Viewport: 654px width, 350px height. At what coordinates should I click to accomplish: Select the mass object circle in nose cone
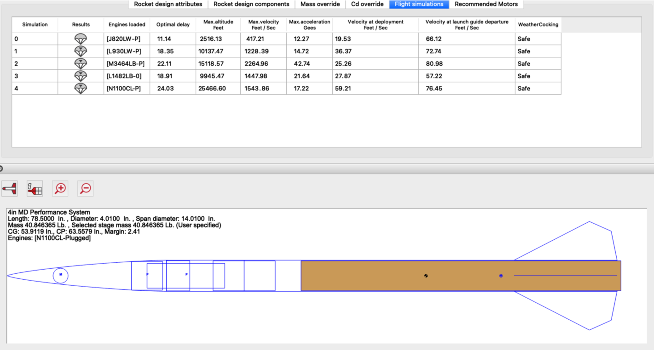[61, 275]
